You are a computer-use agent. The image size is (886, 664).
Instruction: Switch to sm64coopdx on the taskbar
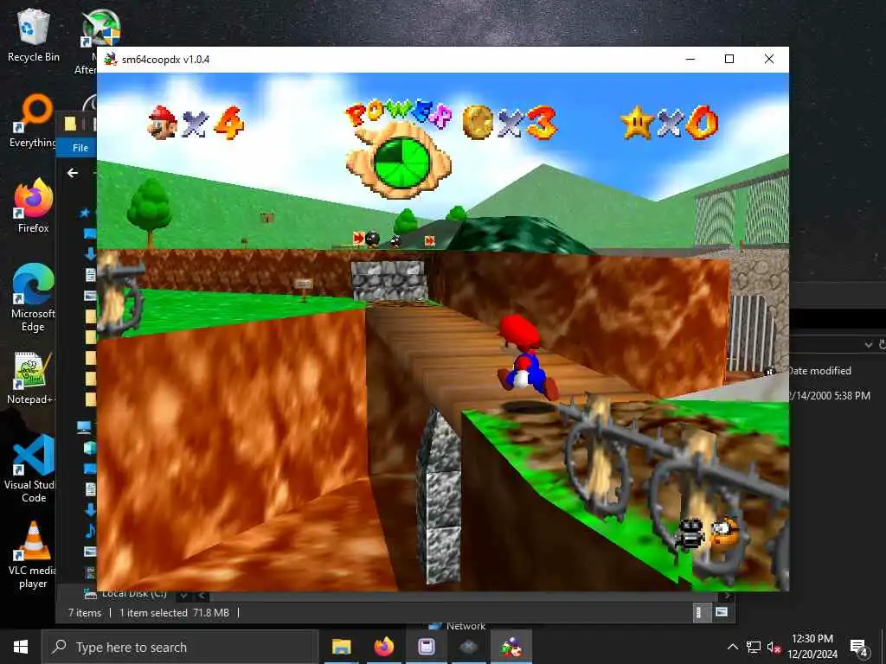[x=511, y=647]
